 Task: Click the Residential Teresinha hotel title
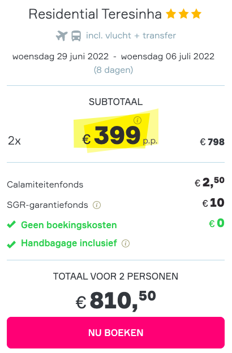95,14
